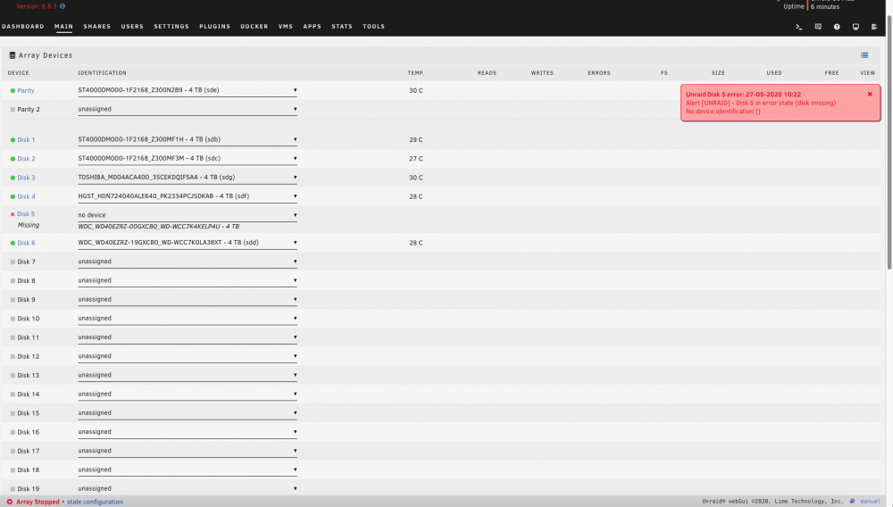The width and height of the screenshot is (893, 507).
Task: Click red X status icon for Disk 5
Action: click(13, 214)
